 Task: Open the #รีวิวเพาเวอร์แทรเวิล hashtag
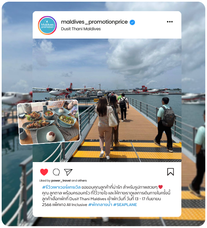tap(61, 187)
